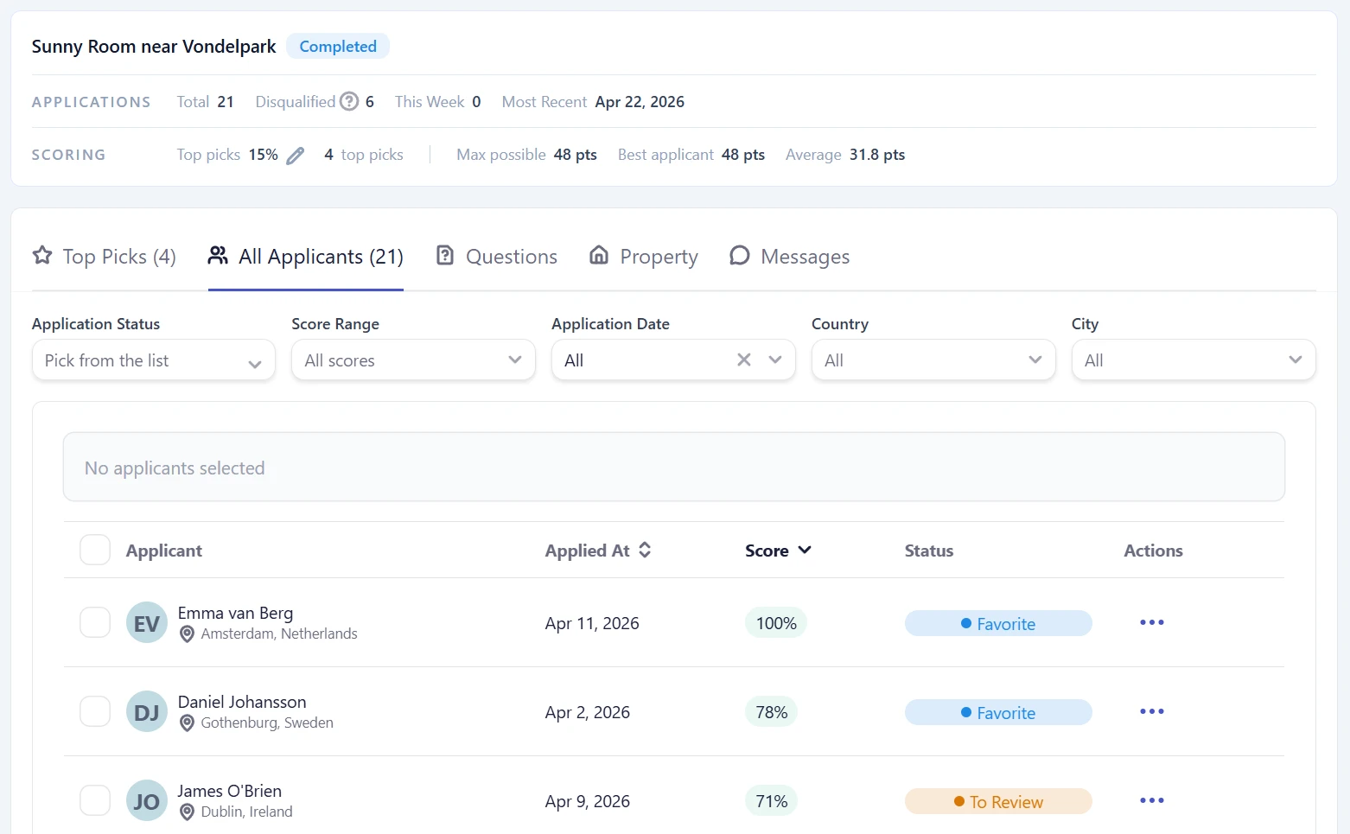Click the JO avatar of James O'Brien
The image size is (1350, 834).
click(x=147, y=800)
